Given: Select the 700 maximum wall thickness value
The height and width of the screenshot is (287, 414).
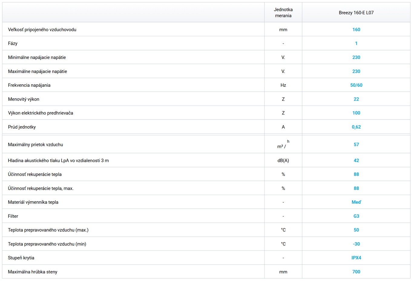Looking at the screenshot, I should click(356, 272).
